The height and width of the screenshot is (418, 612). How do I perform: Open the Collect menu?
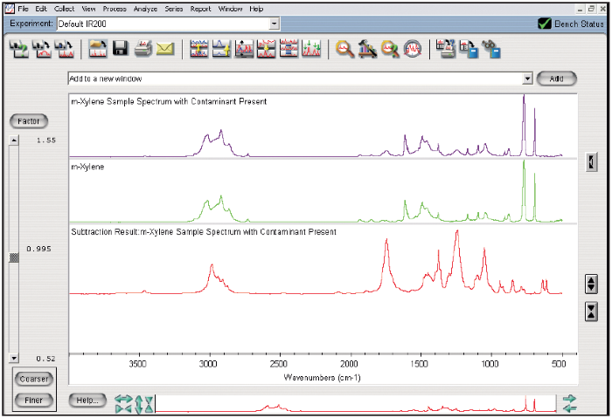(64, 9)
